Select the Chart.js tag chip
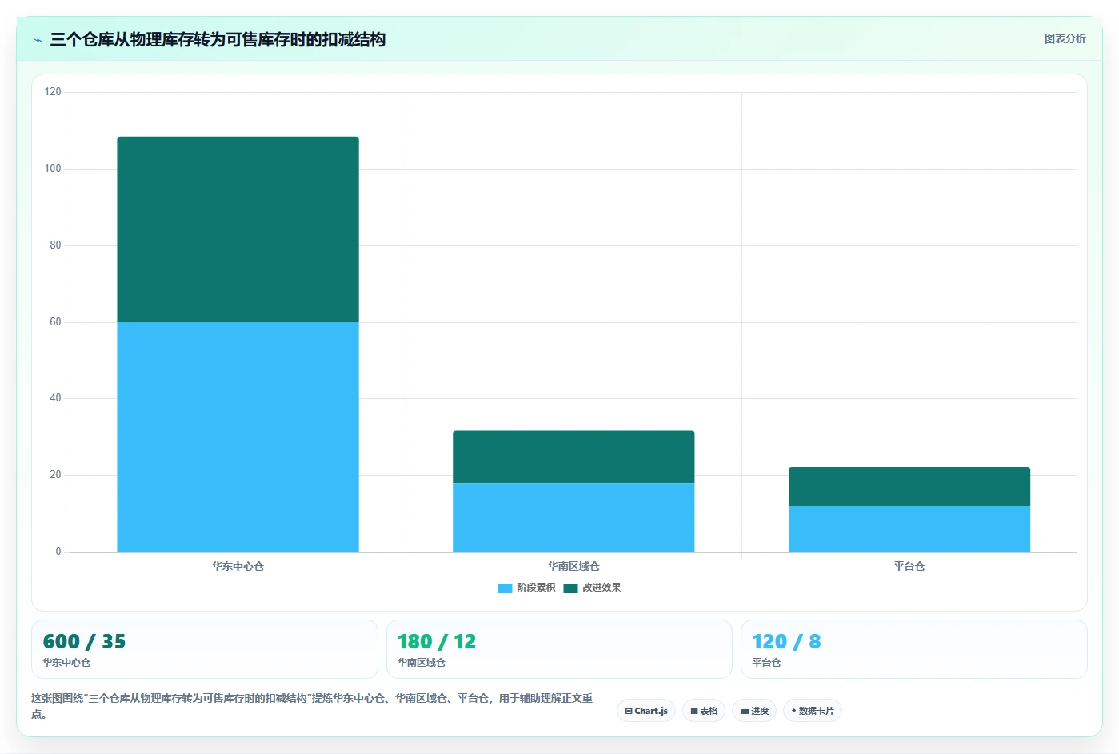Viewport: 1119px width, 754px height. point(646,711)
